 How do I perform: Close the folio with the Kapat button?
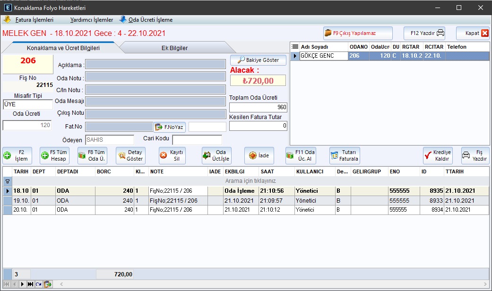(473, 33)
